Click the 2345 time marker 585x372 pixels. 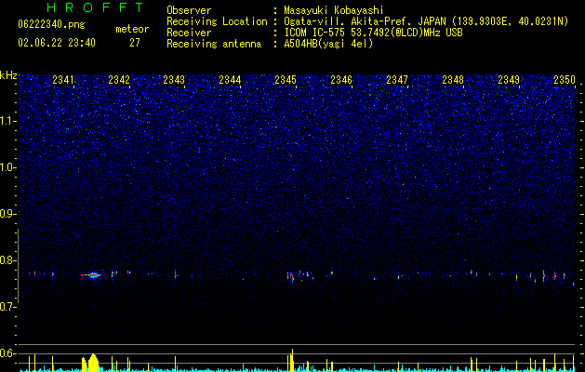(x=286, y=80)
